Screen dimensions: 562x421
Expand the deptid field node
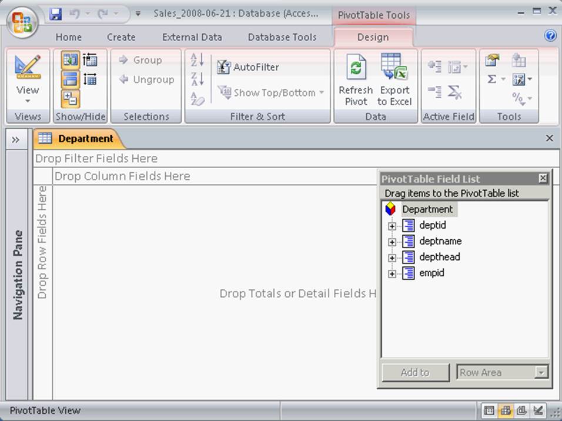pyautogui.click(x=392, y=226)
